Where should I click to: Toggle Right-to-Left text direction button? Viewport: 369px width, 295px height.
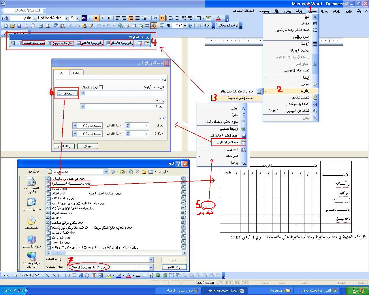[x=162, y=18]
